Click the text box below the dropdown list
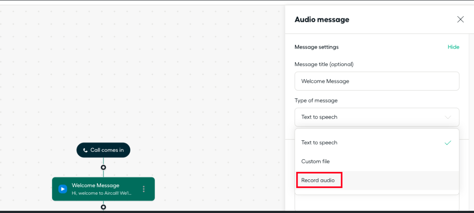This screenshot has height=213, width=474. [377, 203]
